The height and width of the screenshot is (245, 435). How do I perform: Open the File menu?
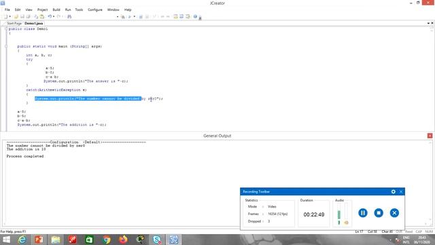pyautogui.click(x=7, y=10)
